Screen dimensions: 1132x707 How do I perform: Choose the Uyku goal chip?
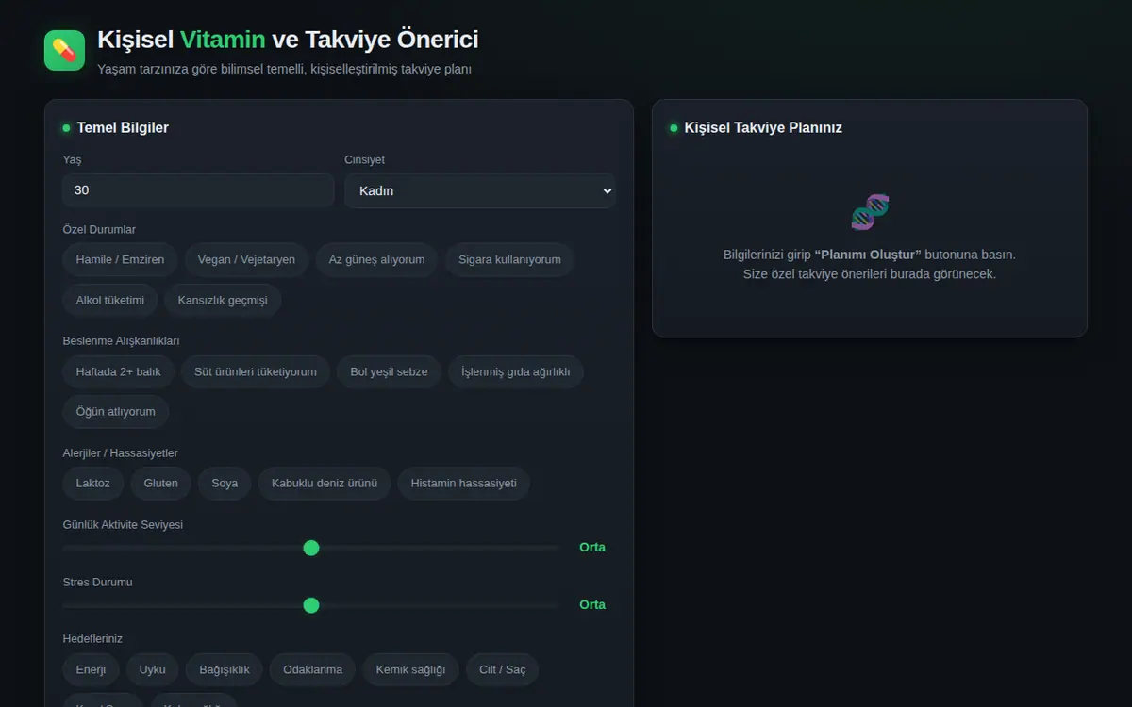coord(152,670)
